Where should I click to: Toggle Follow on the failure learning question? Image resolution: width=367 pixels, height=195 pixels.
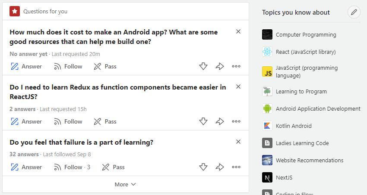pyautogui.click(x=72, y=167)
